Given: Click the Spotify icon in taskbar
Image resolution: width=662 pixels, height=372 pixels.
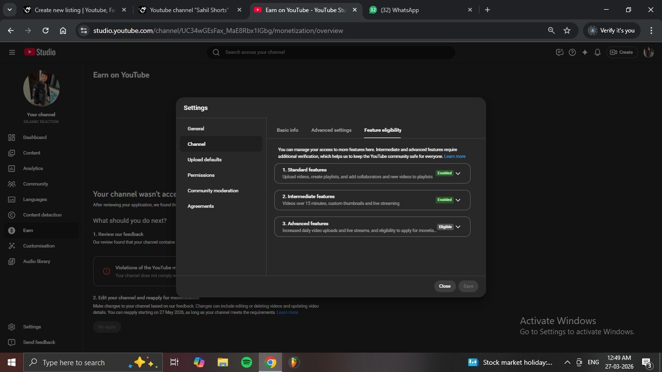Looking at the screenshot, I should pyautogui.click(x=246, y=362).
